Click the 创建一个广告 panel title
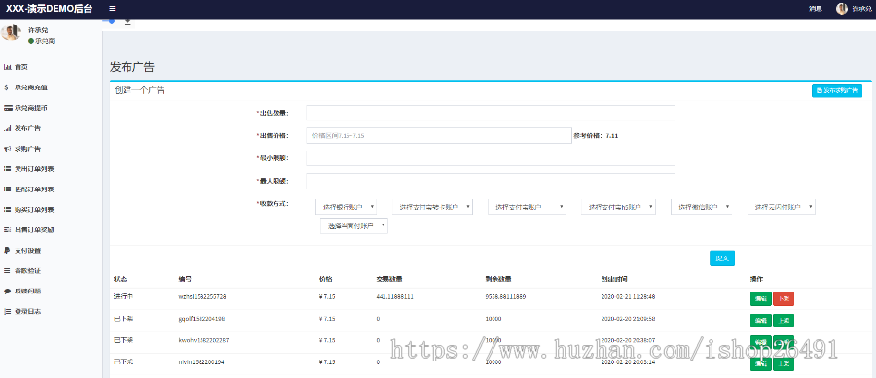 [x=139, y=90]
